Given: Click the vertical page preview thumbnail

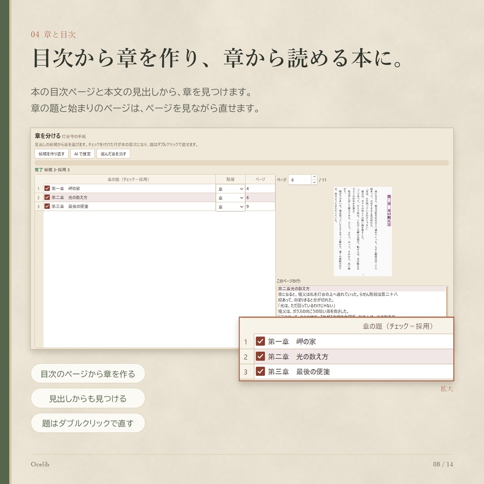Looking at the screenshot, I should (363, 231).
